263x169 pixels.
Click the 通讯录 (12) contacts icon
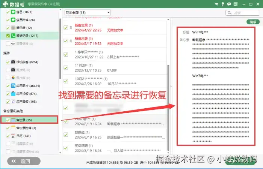coord(13,28)
